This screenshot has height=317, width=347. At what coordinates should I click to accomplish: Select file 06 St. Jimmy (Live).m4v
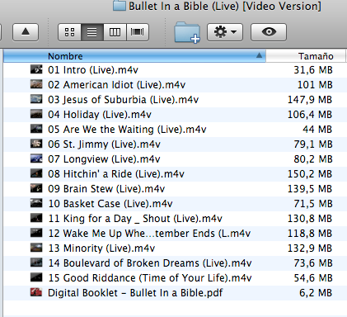[104, 144]
